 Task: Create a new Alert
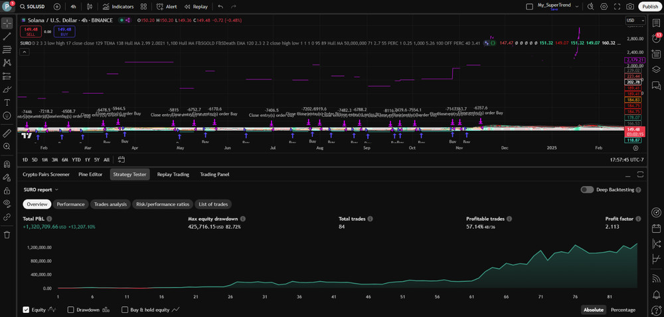pyautogui.click(x=167, y=7)
